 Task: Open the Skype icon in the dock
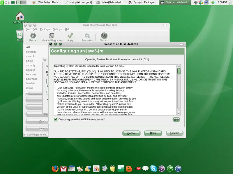(153, 168)
